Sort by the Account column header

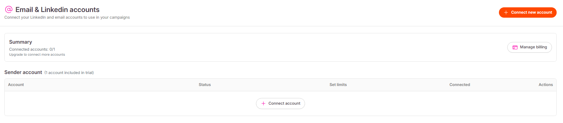tap(16, 85)
